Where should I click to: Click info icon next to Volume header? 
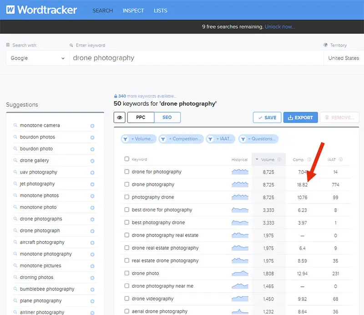click(279, 160)
